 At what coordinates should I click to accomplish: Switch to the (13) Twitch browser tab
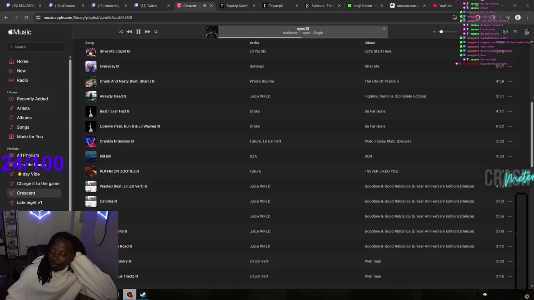pyautogui.click(x=149, y=6)
